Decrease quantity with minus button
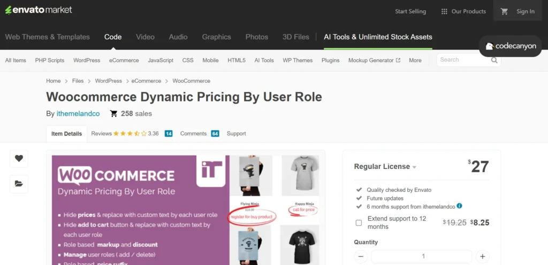This screenshot has height=265, width=548. (361, 256)
